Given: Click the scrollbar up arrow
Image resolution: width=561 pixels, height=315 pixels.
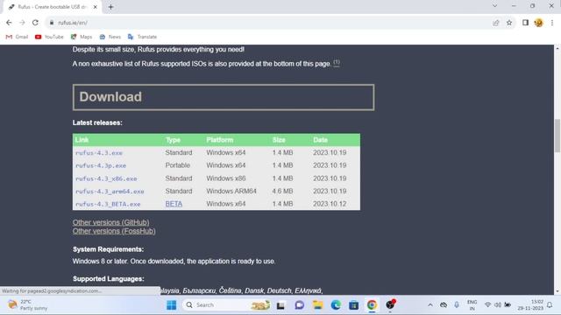Looking at the screenshot, I should point(557,48).
